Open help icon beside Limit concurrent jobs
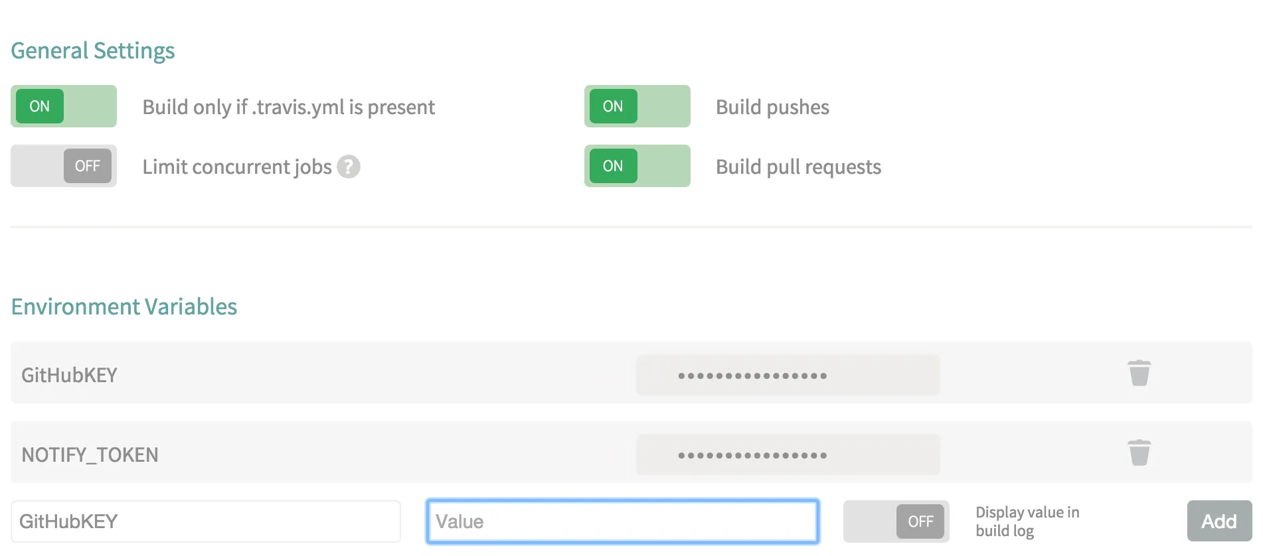This screenshot has height=556, width=1263. [349, 167]
